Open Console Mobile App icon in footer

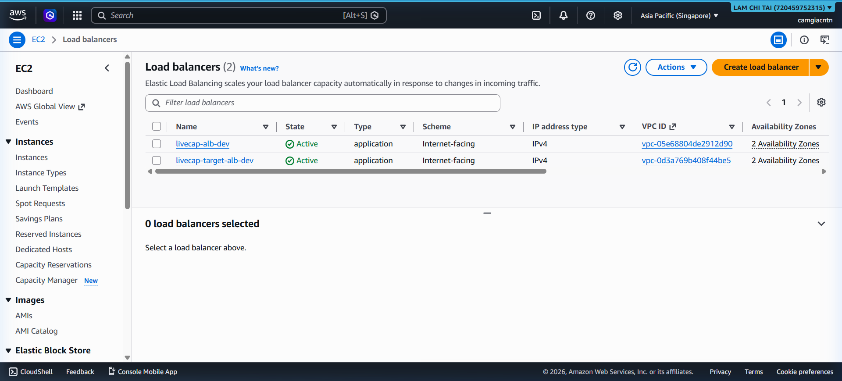(112, 371)
